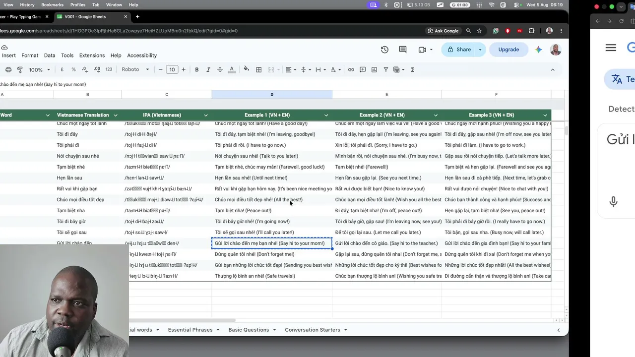
Task: Click the font size input field
Action: (x=172, y=70)
